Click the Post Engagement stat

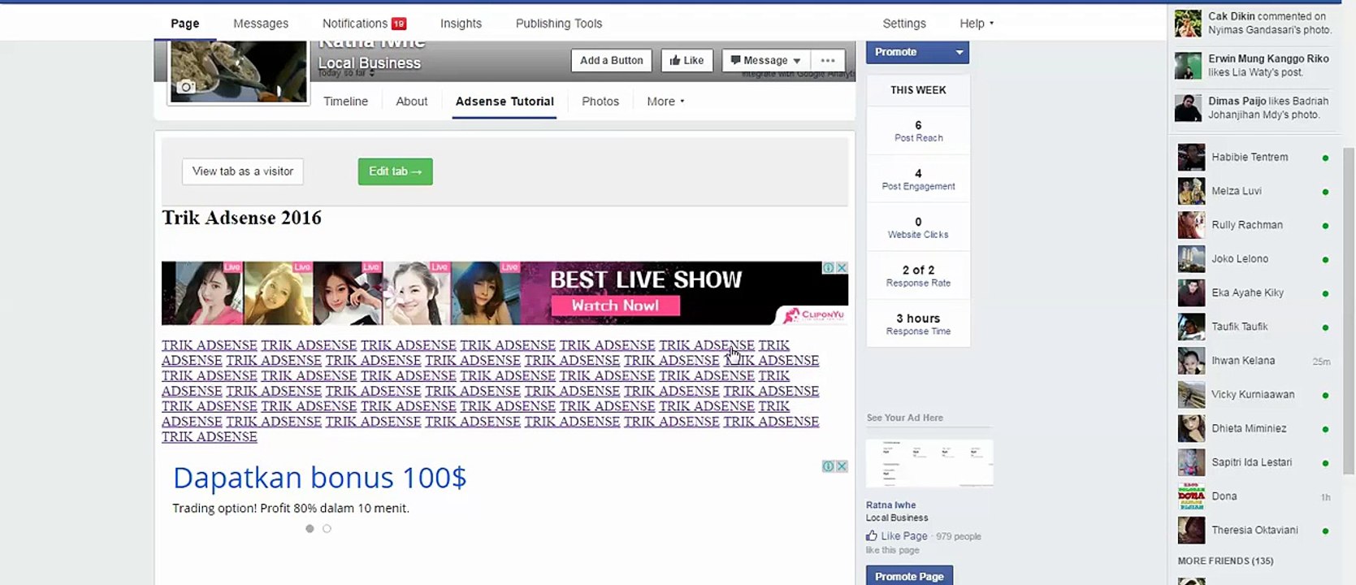918,180
